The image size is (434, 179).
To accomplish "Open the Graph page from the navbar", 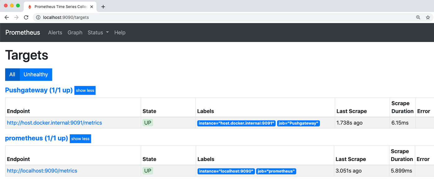I will point(75,33).
